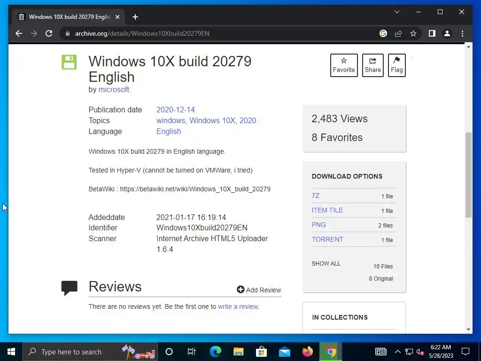This screenshot has width=481, height=361.
Task: Click the 8 Favorites text
Action: click(337, 137)
